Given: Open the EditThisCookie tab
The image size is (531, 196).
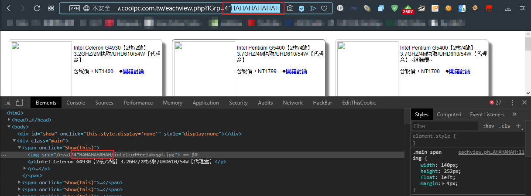Looking at the screenshot, I should click(x=359, y=103).
